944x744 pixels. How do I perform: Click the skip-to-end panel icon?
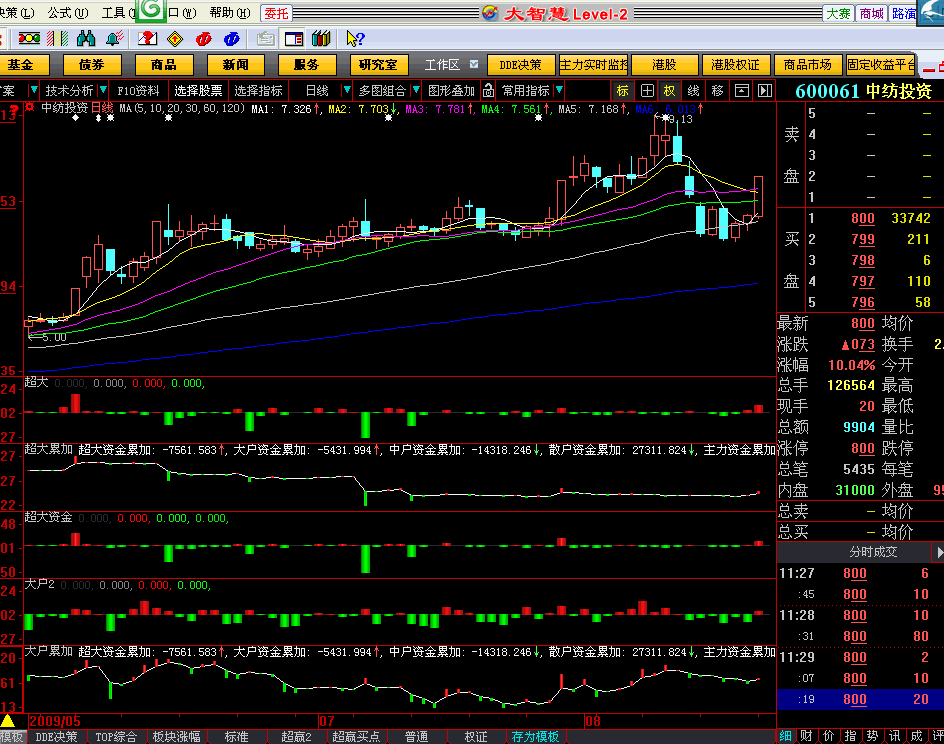point(764,91)
